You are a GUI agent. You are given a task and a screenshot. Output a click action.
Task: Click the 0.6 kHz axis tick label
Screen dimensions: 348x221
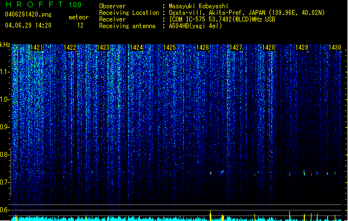[x=5, y=210]
